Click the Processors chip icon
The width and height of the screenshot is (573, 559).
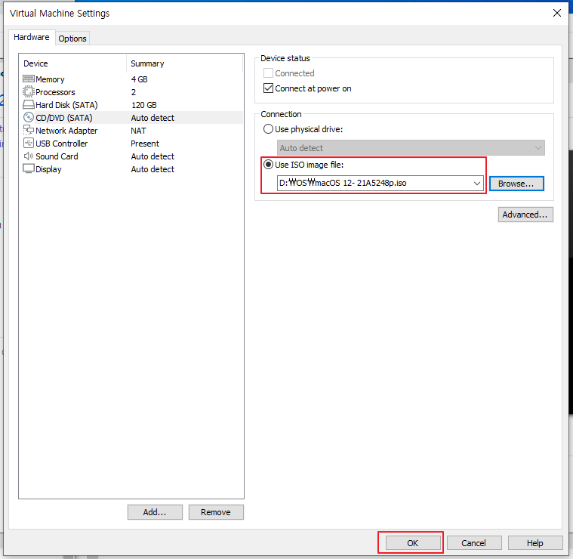pos(29,91)
